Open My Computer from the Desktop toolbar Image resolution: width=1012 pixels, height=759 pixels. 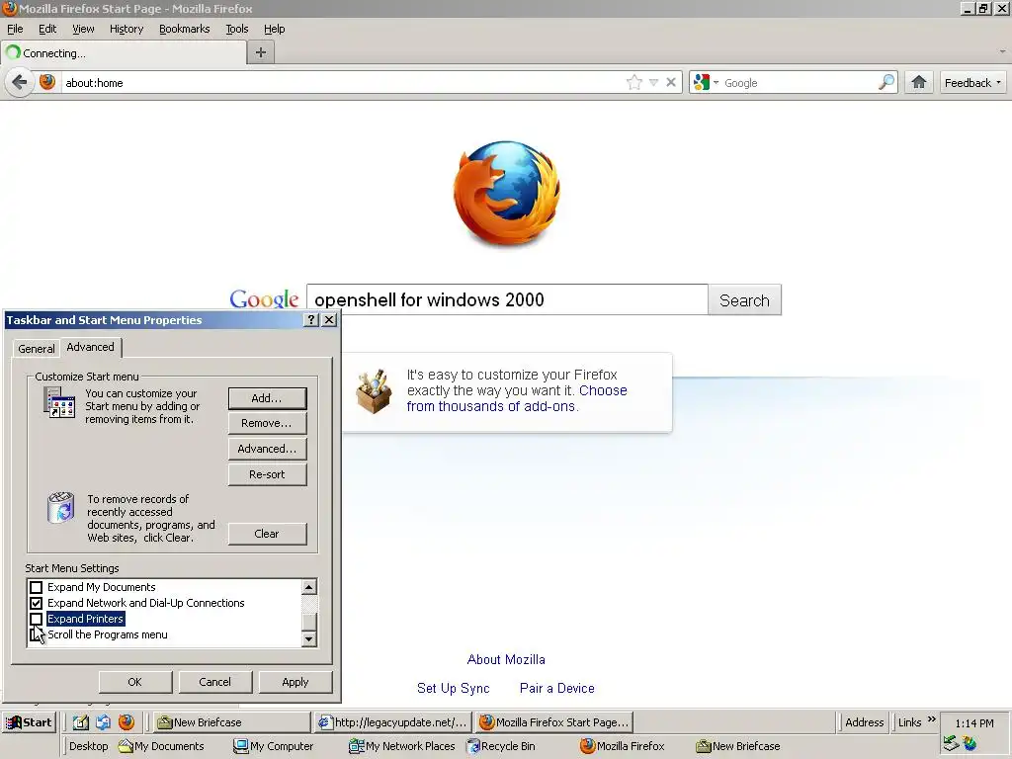[x=273, y=746]
